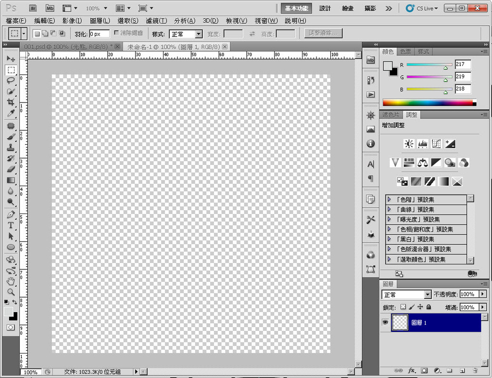Open the 濾鏡 menu
Viewport: 492px width, 378px height.
coord(156,21)
